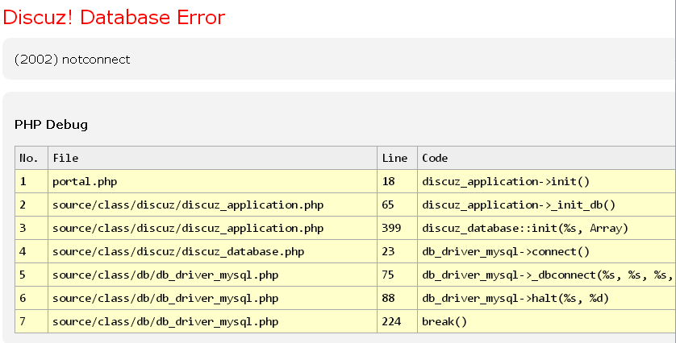Click the 'Discuz! Database Error' heading

pos(114,18)
